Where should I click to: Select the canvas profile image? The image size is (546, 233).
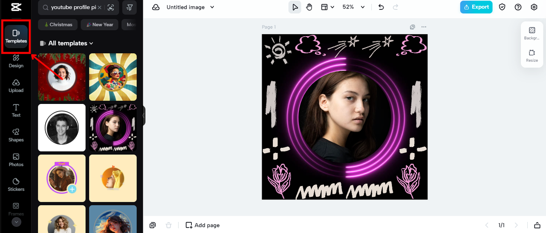point(344,117)
